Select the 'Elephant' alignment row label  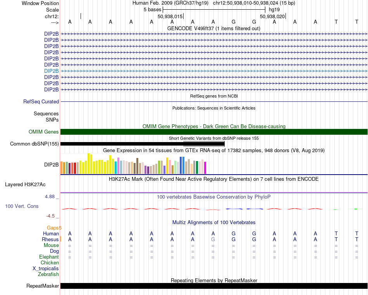(49, 257)
